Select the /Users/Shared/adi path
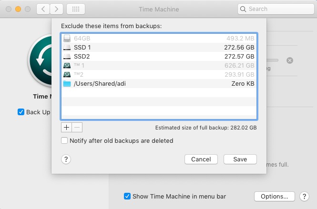 click(x=100, y=84)
